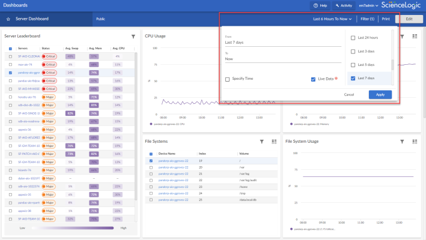Click File Systems widget filter icon

[x=262, y=142]
